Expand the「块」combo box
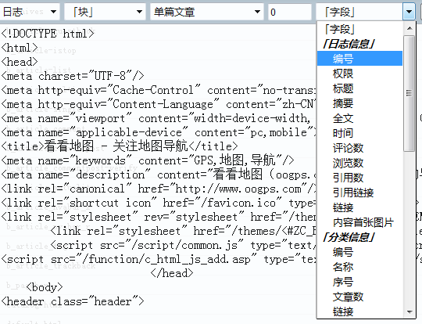This screenshot has height=324, width=422. pyautogui.click(x=105, y=12)
